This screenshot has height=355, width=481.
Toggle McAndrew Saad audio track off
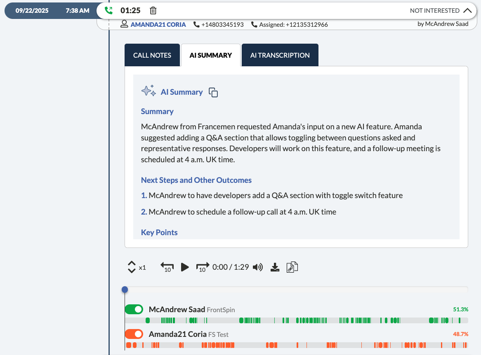[x=134, y=309]
